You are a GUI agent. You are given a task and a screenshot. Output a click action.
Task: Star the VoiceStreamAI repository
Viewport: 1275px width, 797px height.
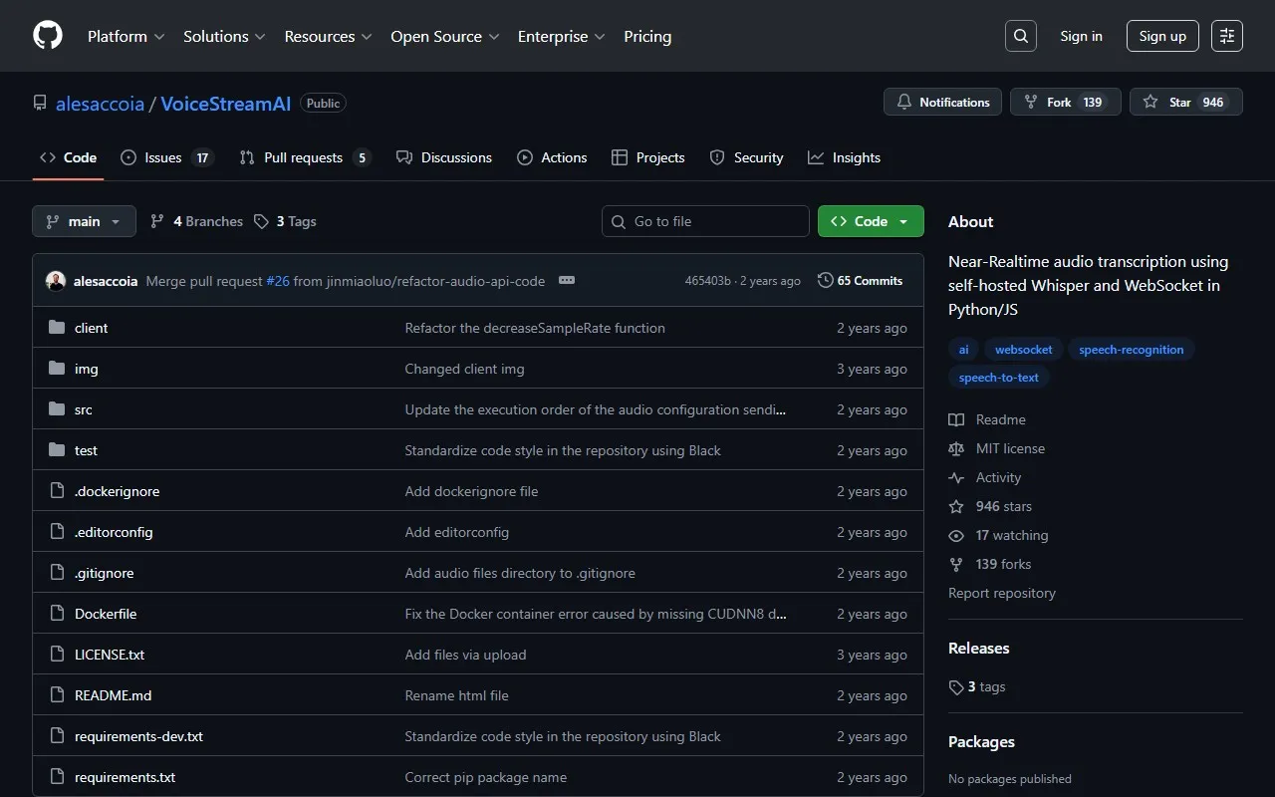pyautogui.click(x=1185, y=103)
